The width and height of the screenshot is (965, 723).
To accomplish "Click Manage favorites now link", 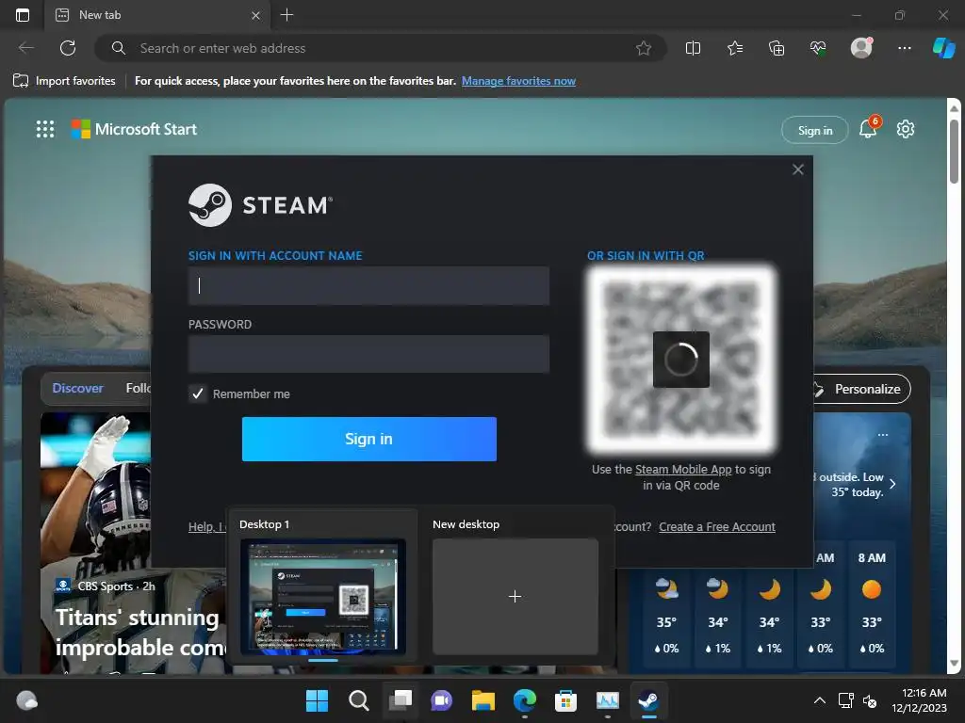I will point(519,81).
